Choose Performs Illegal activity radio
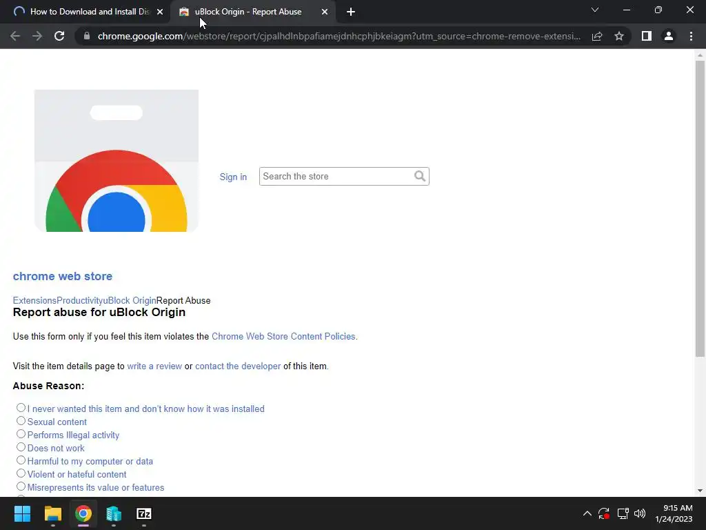This screenshot has height=530, width=706. pos(21,434)
